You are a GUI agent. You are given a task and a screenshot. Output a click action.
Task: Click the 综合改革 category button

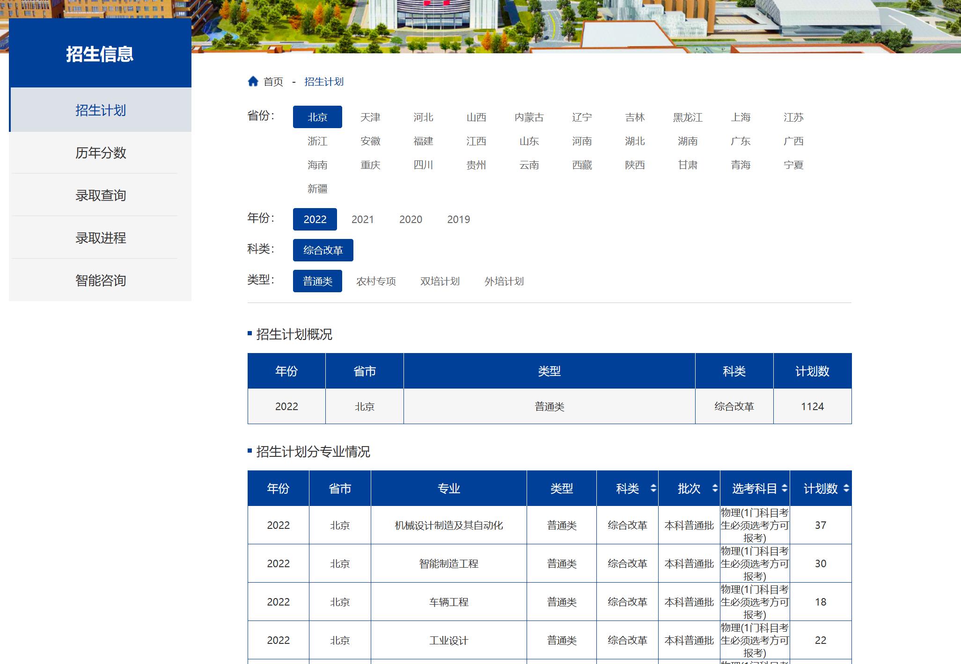pyautogui.click(x=323, y=250)
